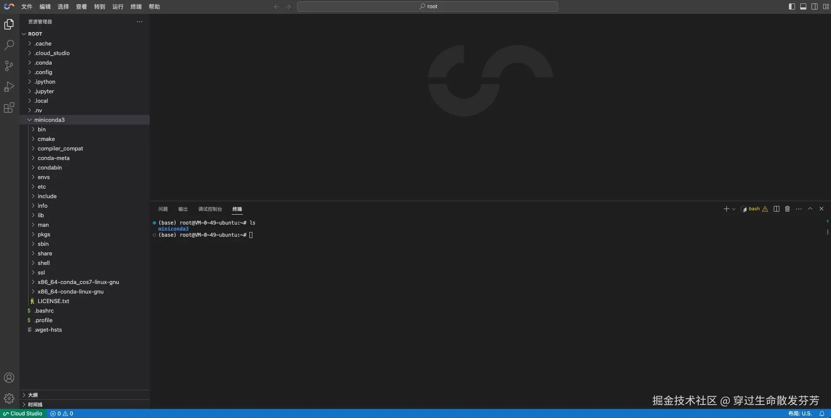Open the .wget-hsts file
This screenshot has height=418, width=831.
(85, 330)
